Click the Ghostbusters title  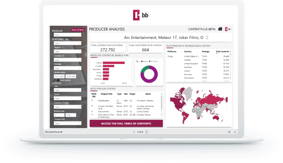click(104, 101)
